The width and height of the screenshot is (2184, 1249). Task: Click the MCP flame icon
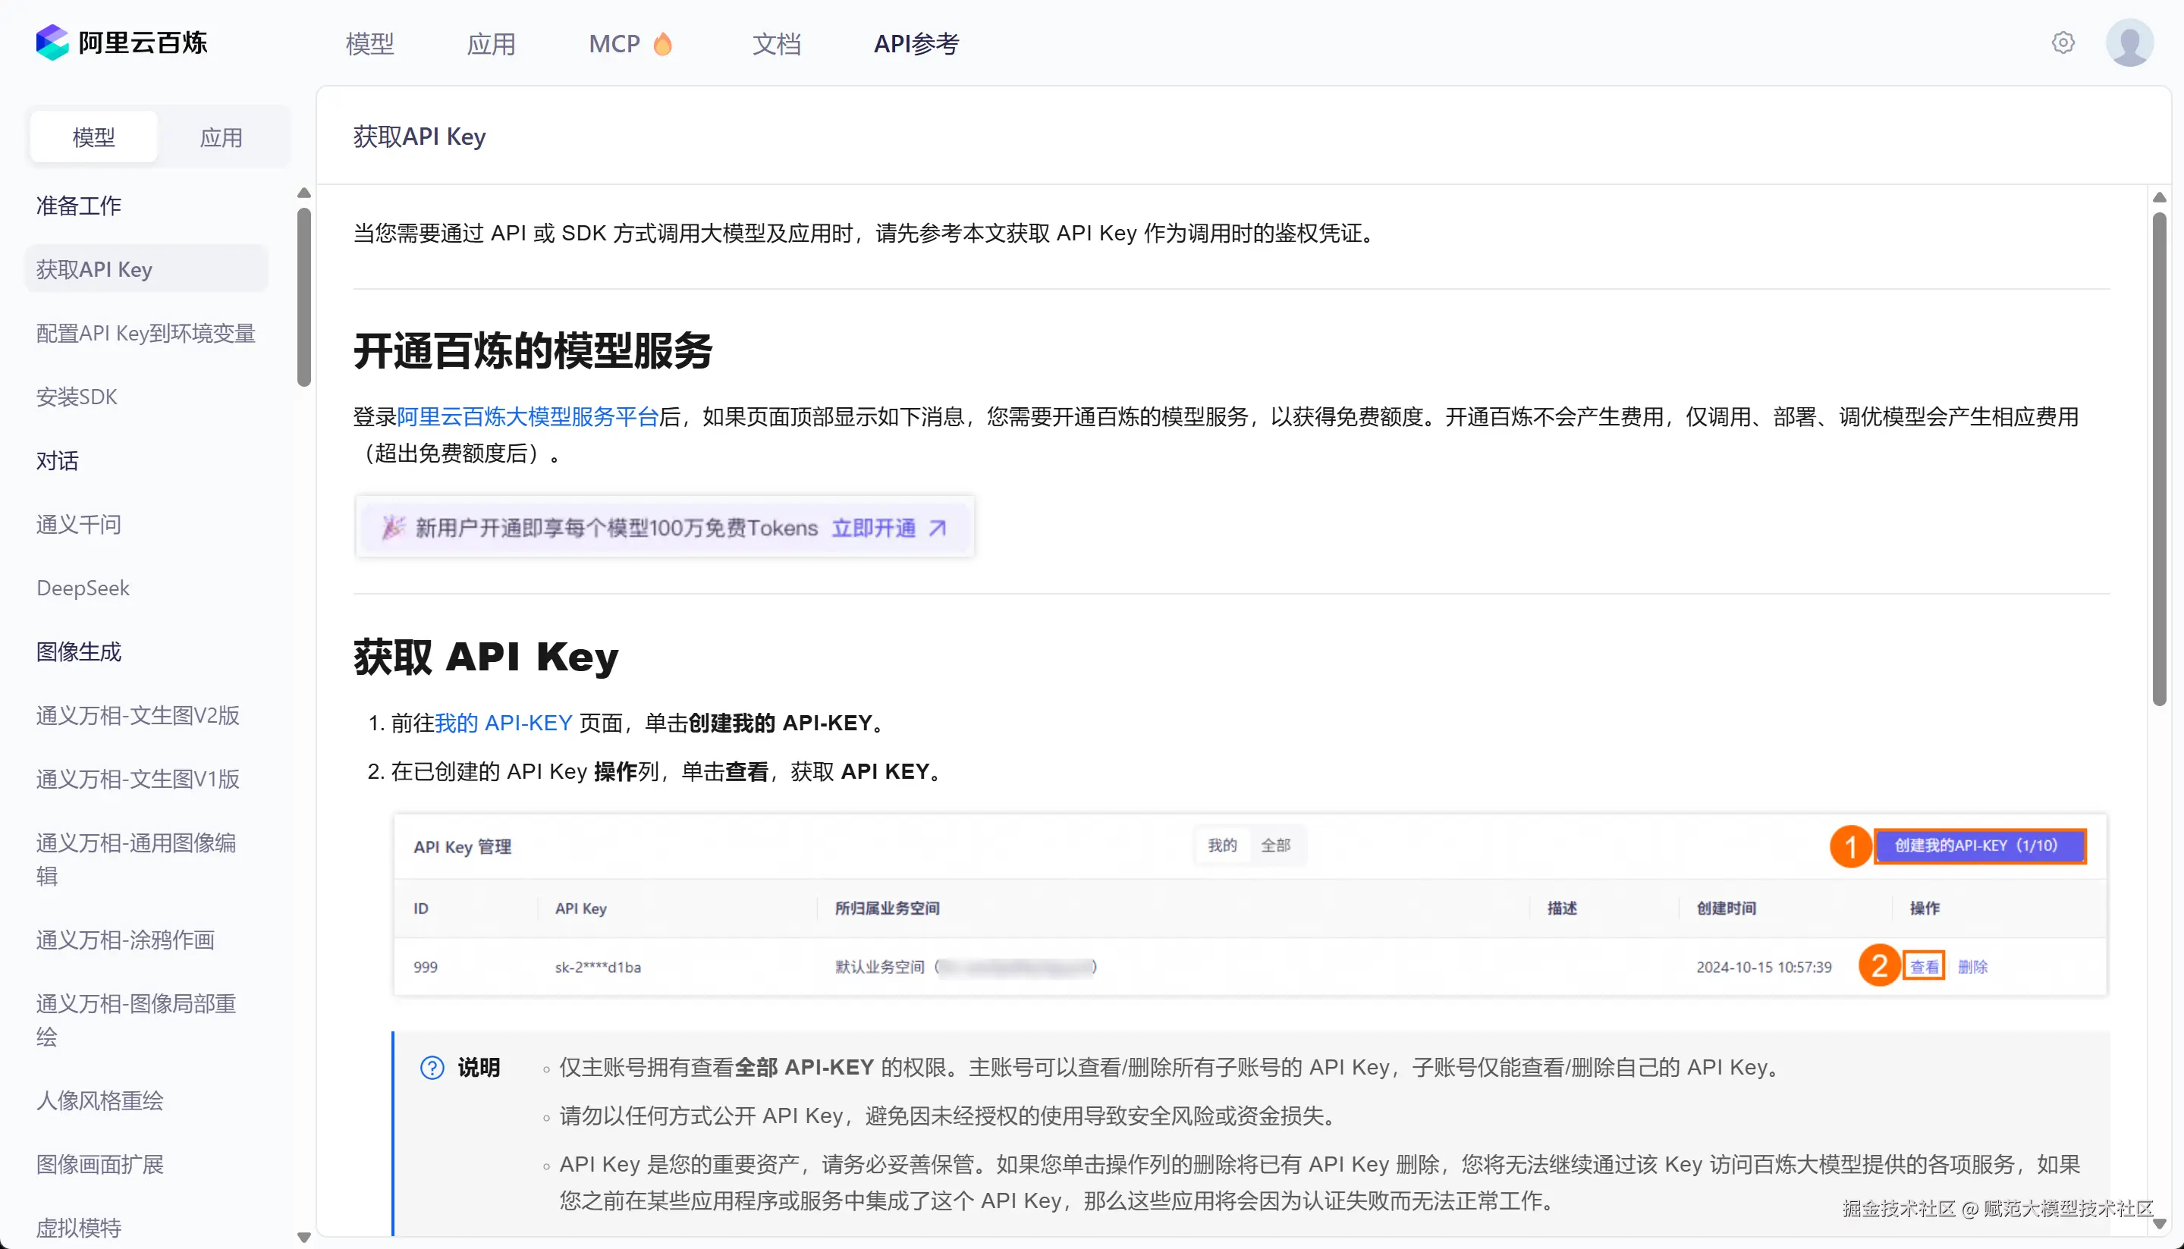tap(662, 44)
